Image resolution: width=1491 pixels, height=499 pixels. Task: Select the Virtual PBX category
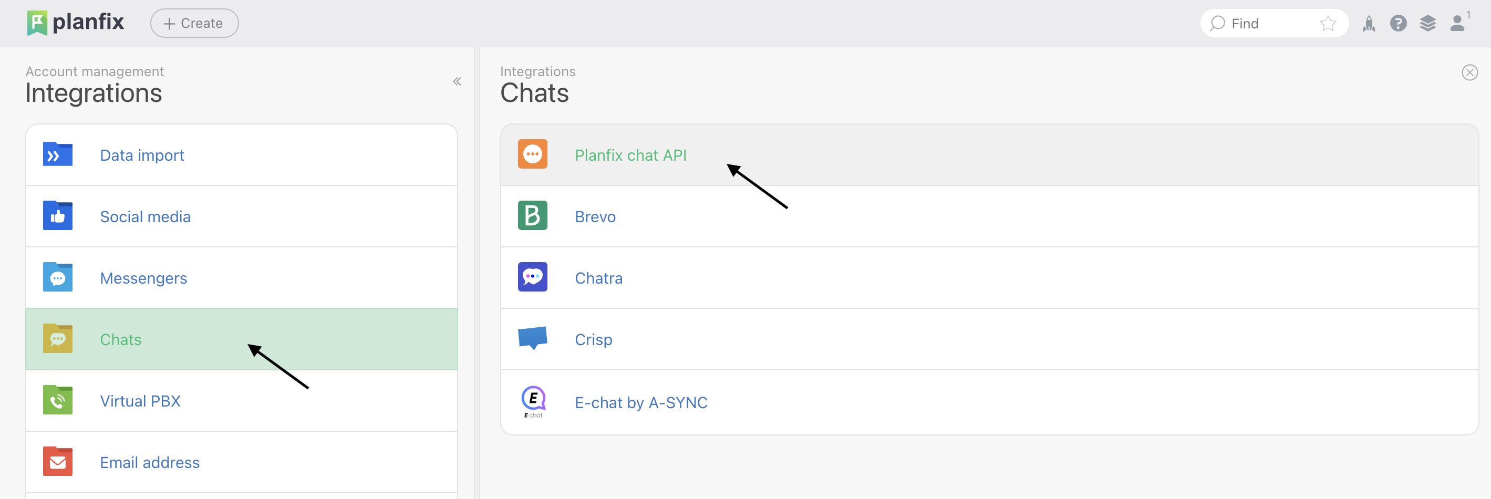pos(140,401)
